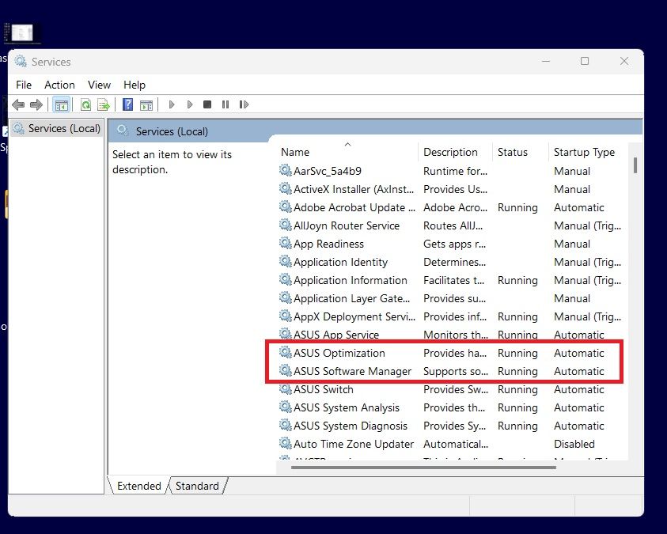
Task: Click the Forward navigation arrow
Action: click(x=36, y=104)
